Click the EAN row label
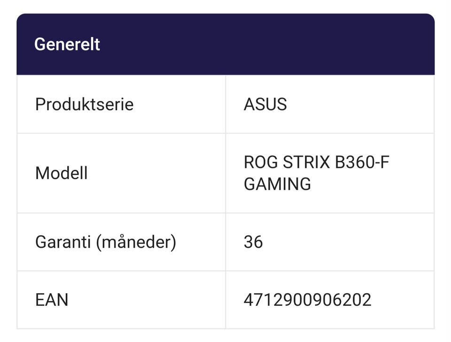 52,299
